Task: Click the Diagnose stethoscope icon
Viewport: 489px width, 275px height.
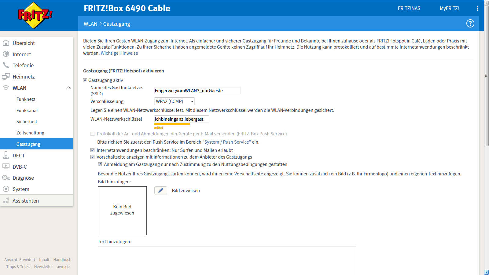Action: [x=6, y=178]
